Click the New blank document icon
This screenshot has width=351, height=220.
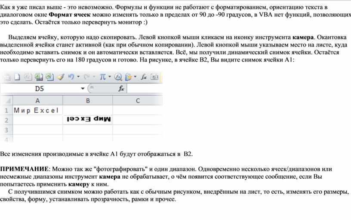point(17,77)
